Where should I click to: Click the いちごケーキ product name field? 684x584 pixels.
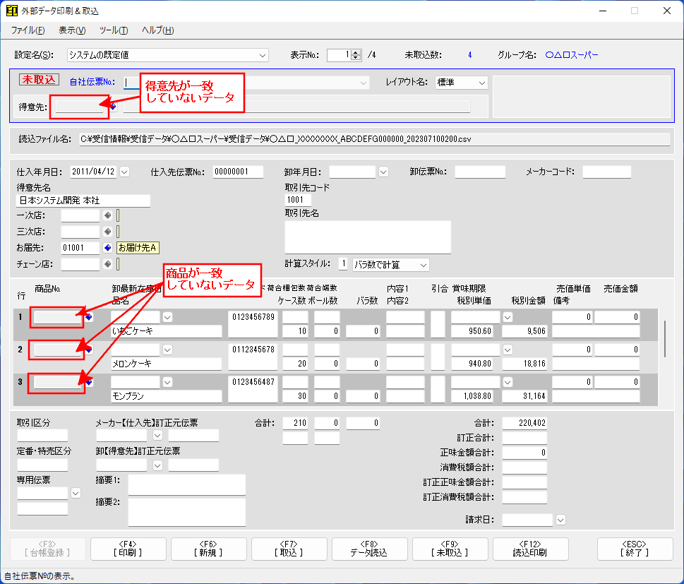coord(166,331)
